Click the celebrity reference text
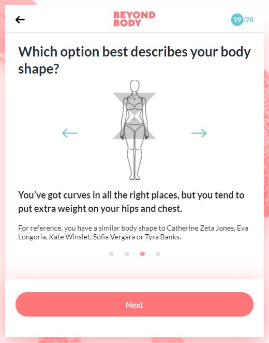This screenshot has height=343, width=269. tap(133, 233)
